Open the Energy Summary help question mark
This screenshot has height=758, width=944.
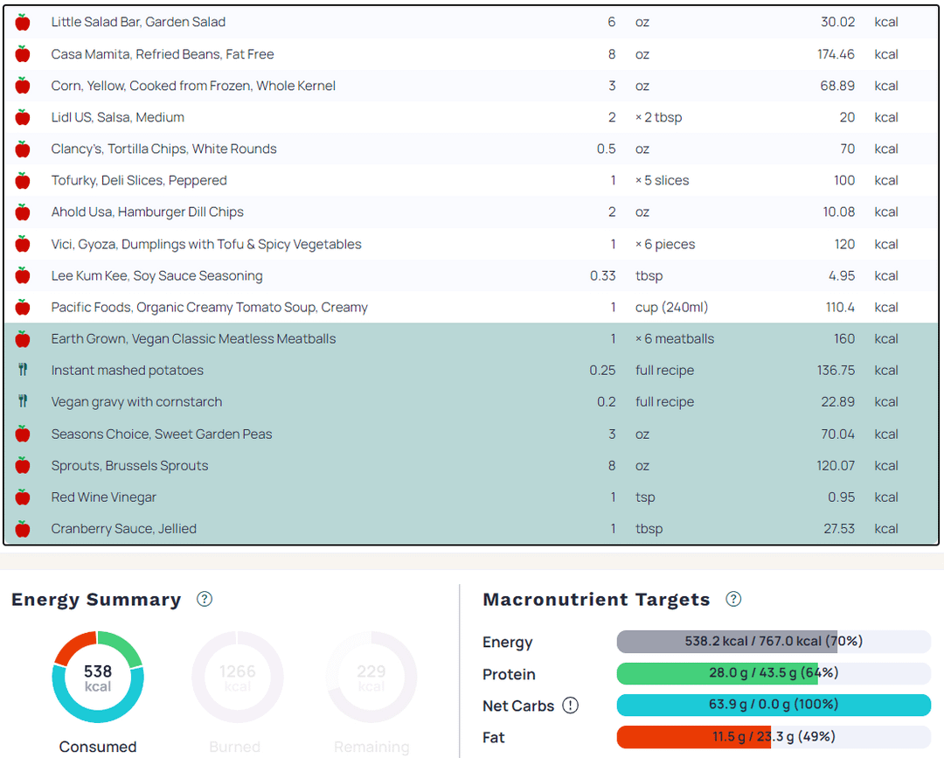205,599
